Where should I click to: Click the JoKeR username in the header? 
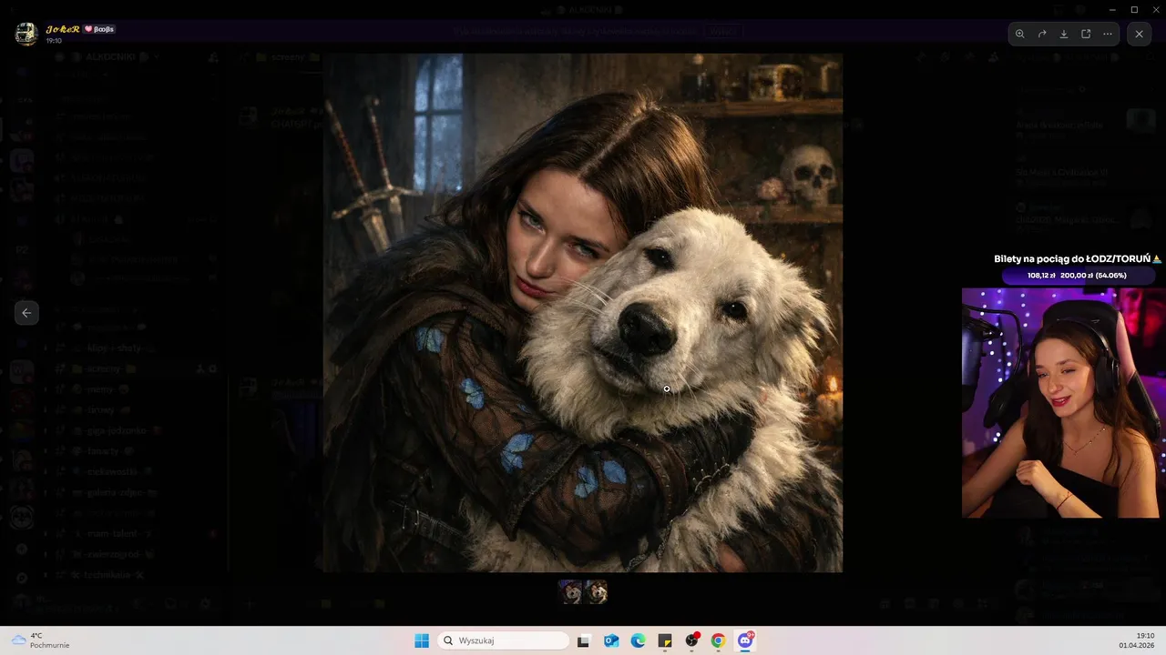pyautogui.click(x=63, y=29)
